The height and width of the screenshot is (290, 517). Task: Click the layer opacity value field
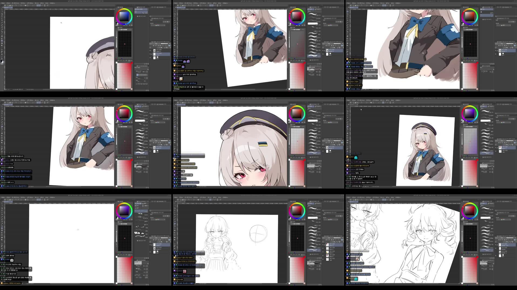(x=340, y=44)
